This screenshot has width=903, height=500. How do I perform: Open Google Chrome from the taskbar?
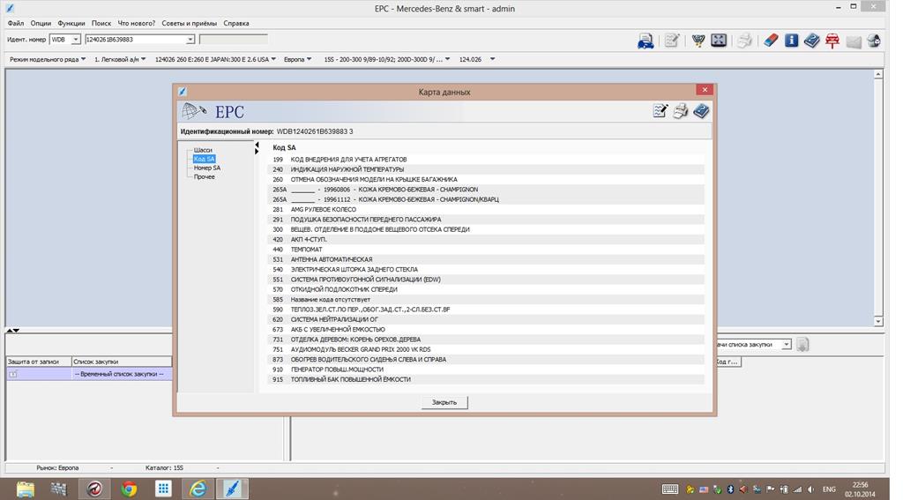[x=129, y=489]
